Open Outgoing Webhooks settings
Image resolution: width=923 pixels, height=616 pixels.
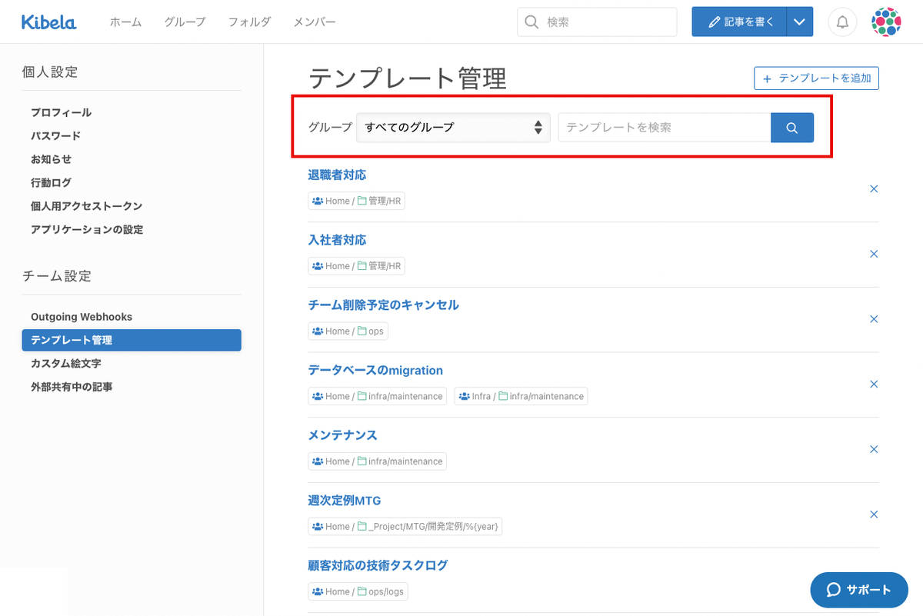click(82, 317)
